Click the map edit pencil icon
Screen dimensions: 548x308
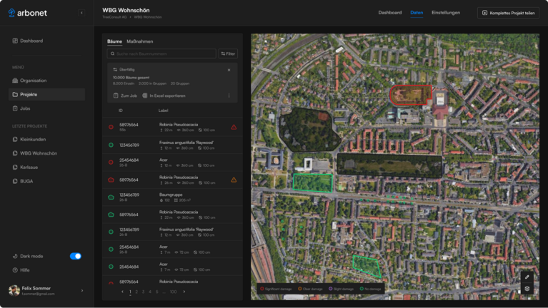point(527,277)
